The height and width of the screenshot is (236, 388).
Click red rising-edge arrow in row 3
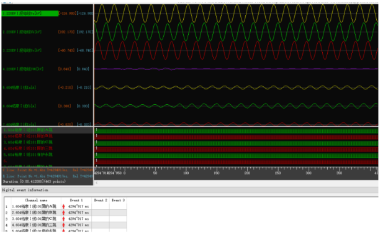63,219
